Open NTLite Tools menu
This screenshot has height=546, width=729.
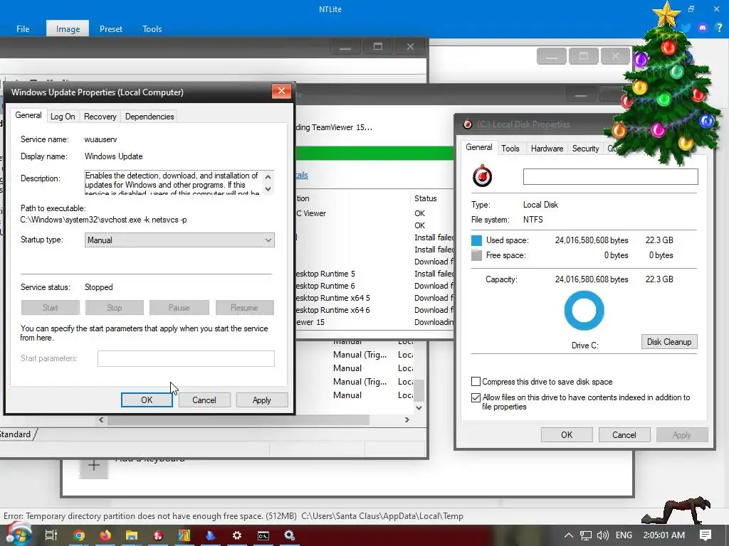pyautogui.click(x=152, y=28)
